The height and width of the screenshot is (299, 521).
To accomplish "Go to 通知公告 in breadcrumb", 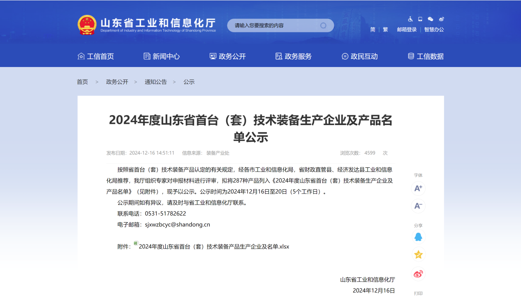I will point(155,82).
